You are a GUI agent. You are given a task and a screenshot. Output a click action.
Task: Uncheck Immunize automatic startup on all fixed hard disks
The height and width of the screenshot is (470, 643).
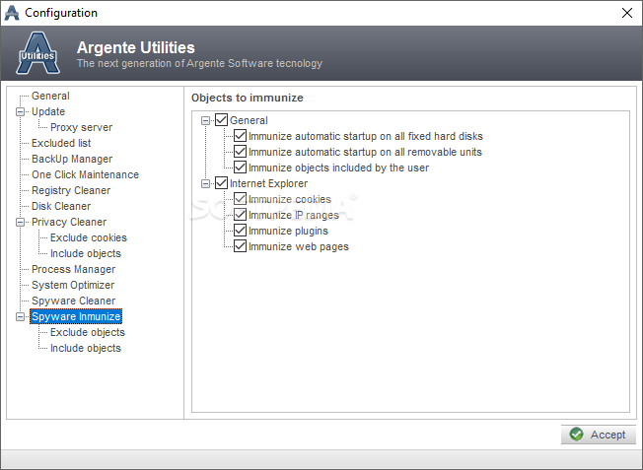pyautogui.click(x=240, y=136)
